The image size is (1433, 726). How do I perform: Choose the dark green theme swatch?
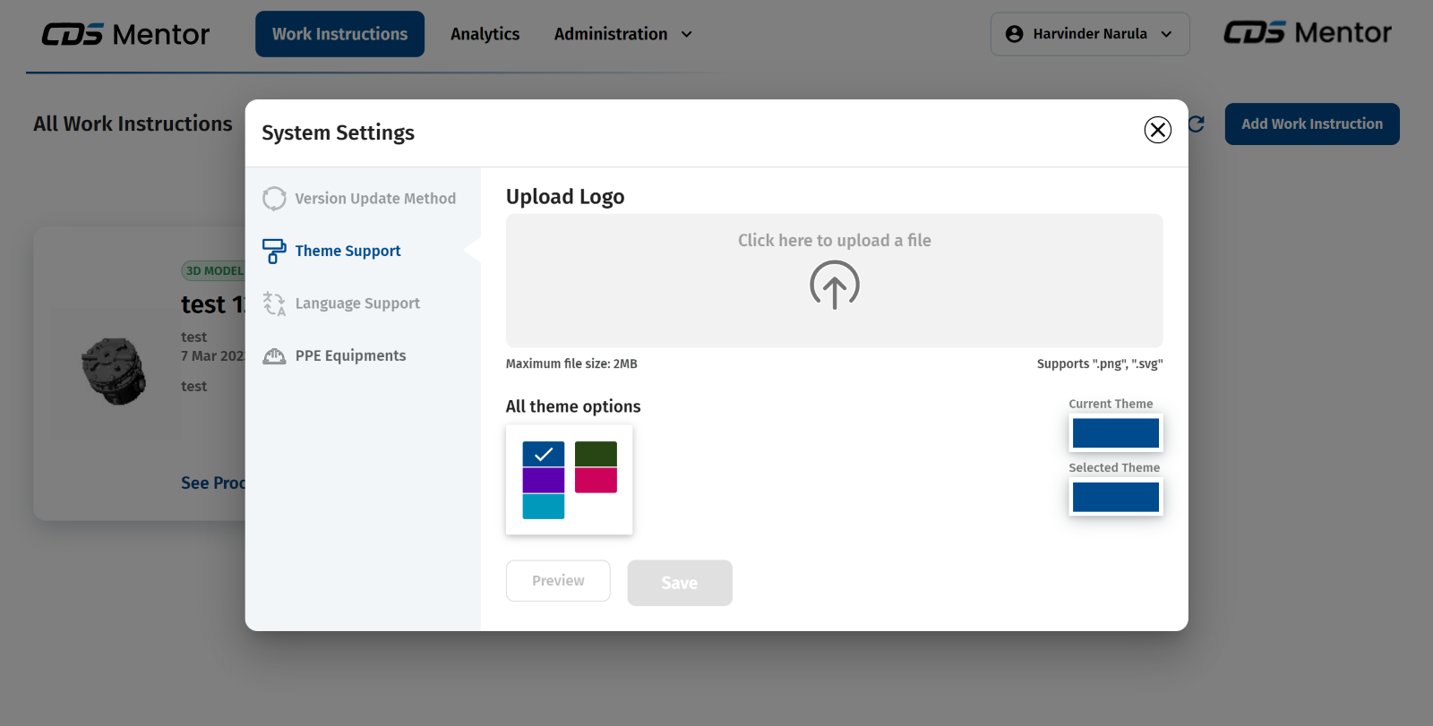tap(596, 454)
